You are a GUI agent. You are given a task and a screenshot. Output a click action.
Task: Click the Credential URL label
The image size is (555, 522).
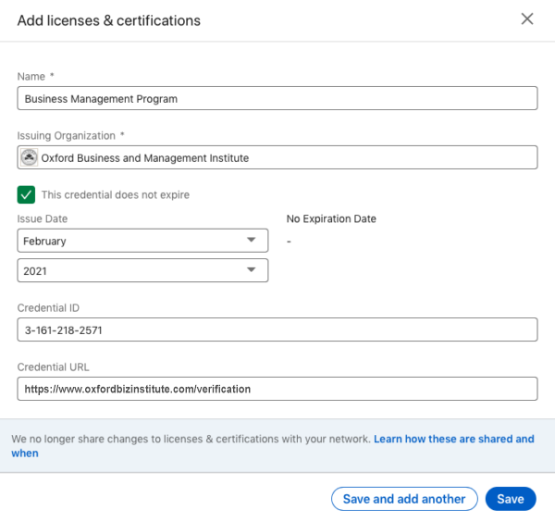click(54, 367)
